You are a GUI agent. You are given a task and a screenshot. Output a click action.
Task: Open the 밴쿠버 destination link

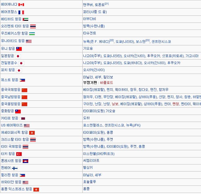click(x=88, y=5)
